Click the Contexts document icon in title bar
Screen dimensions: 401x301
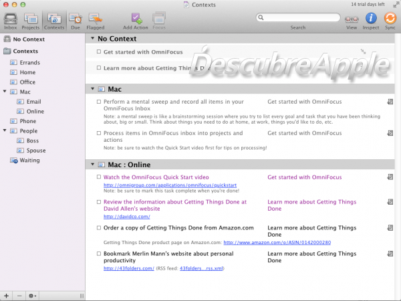[x=186, y=5]
